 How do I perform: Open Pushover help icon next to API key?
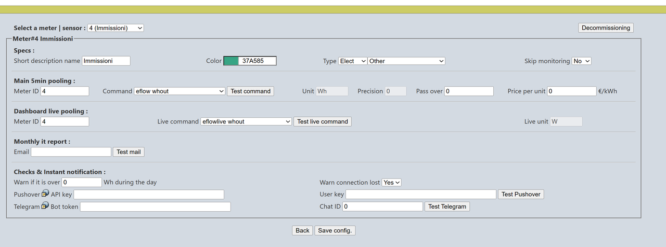pyautogui.click(x=45, y=194)
